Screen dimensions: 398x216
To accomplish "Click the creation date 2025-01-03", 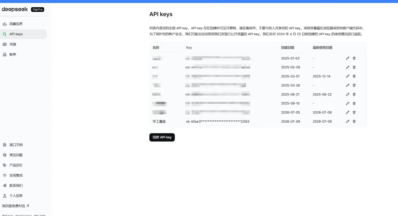I will pyautogui.click(x=290, y=58).
